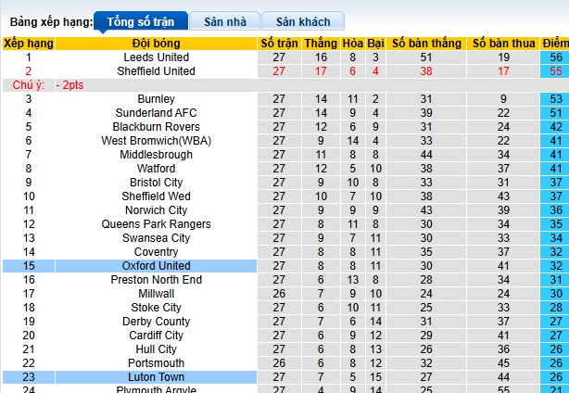
Task: Click the Số trận column header
Action: (279, 44)
